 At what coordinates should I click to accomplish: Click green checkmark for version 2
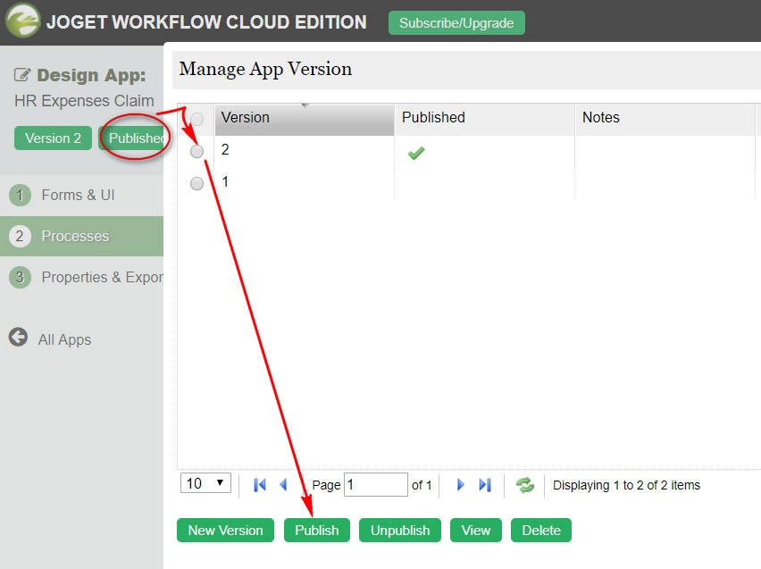tap(416, 153)
